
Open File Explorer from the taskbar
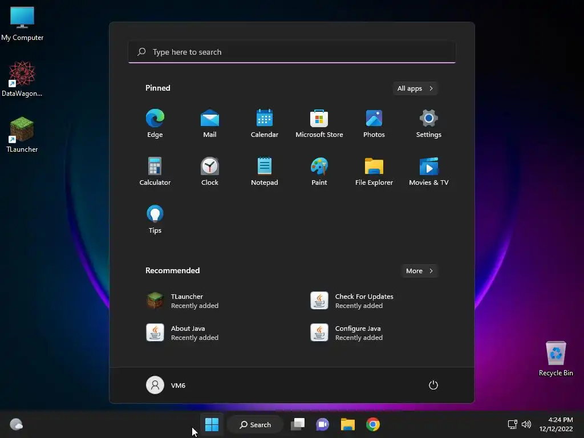pos(348,424)
